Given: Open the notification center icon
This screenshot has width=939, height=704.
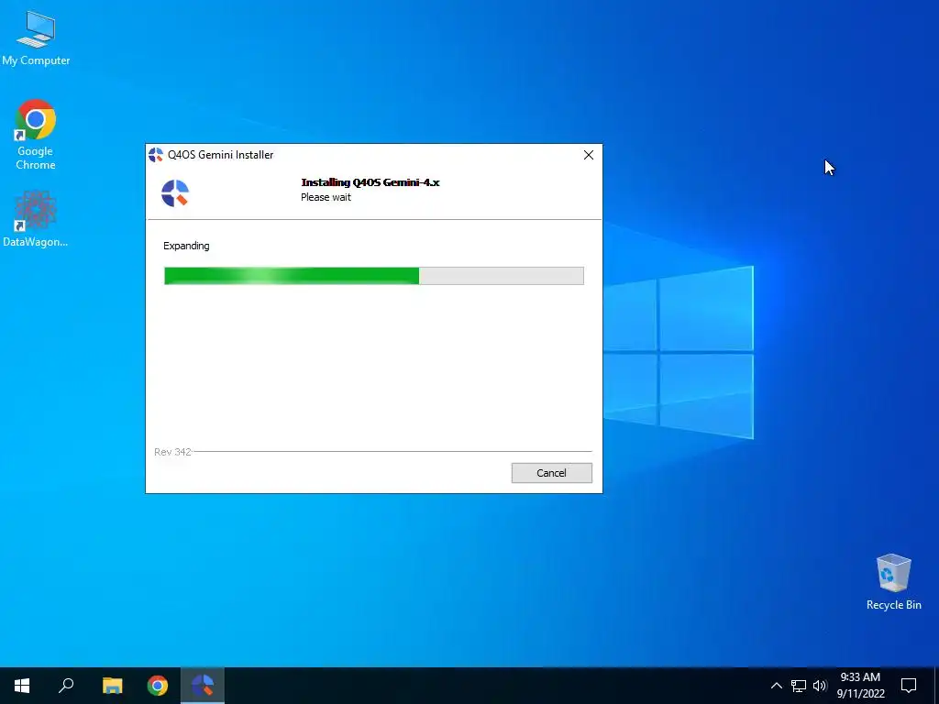Looking at the screenshot, I should pyautogui.click(x=909, y=686).
